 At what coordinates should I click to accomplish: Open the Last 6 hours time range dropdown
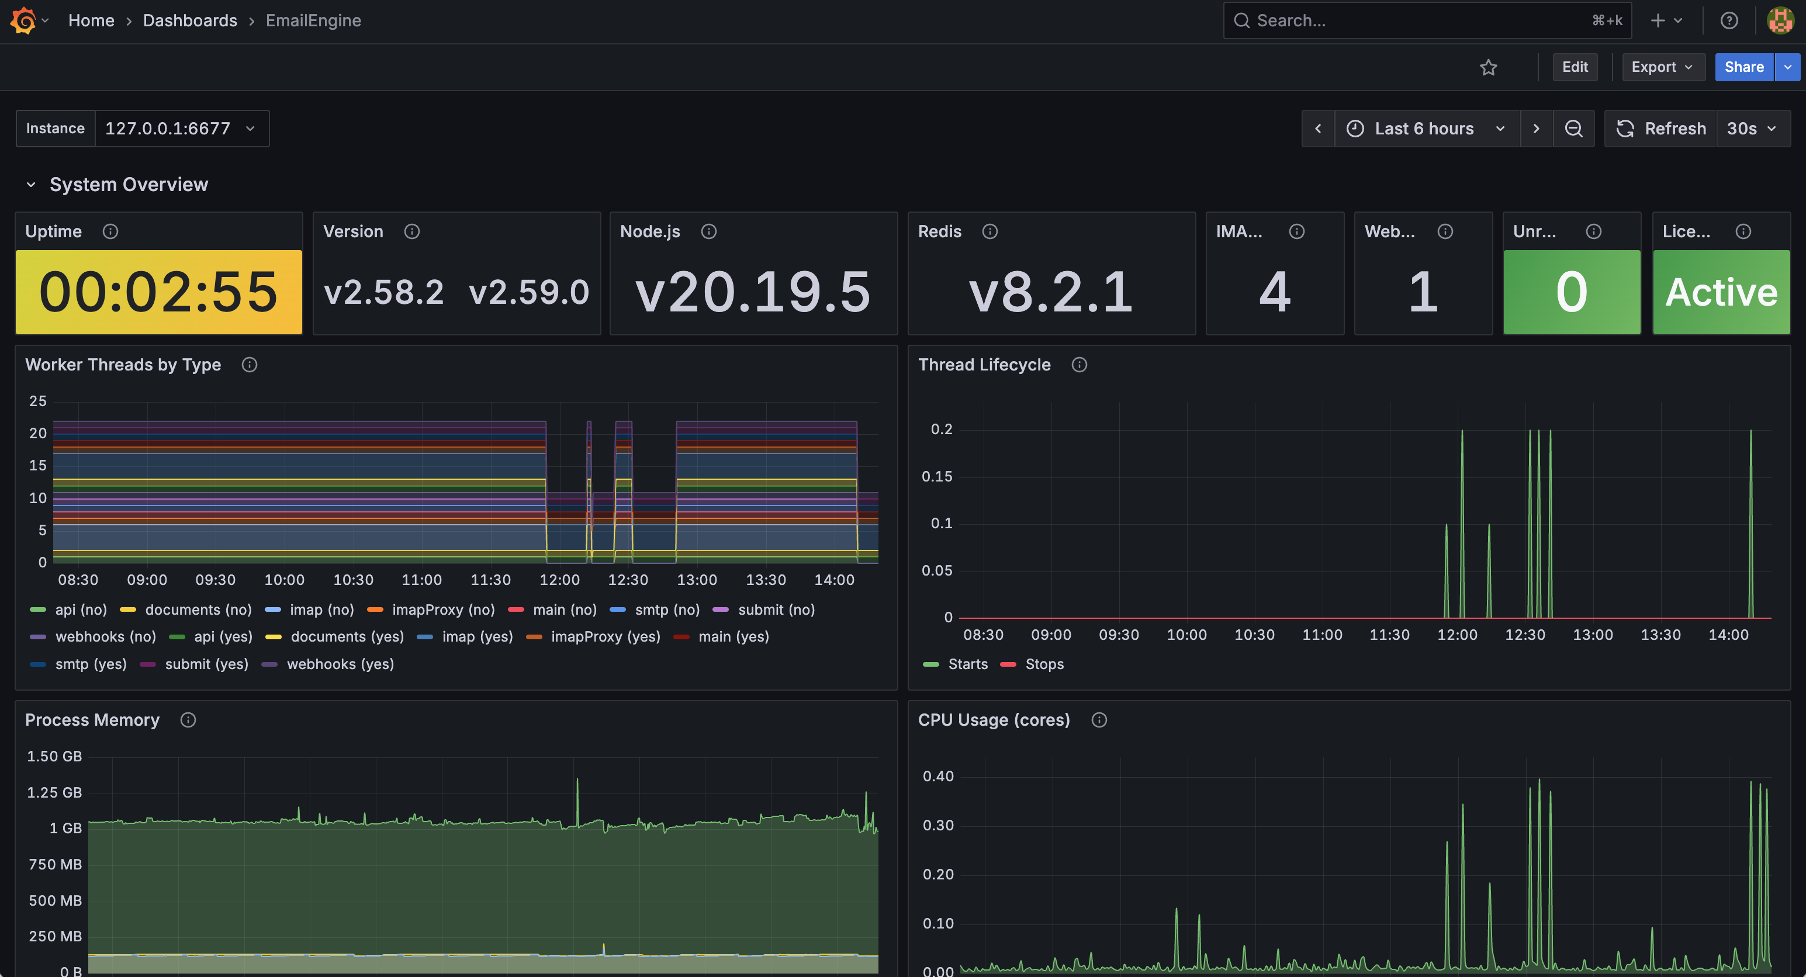(1423, 128)
